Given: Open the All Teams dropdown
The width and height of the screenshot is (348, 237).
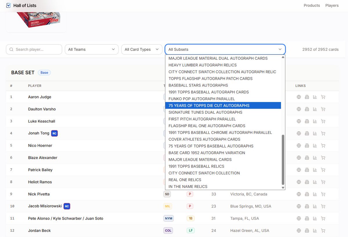Looking at the screenshot, I should tap(92, 49).
